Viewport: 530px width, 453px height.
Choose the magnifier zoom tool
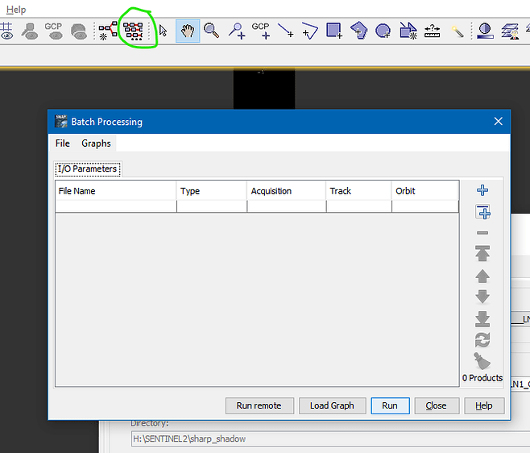[212, 31]
